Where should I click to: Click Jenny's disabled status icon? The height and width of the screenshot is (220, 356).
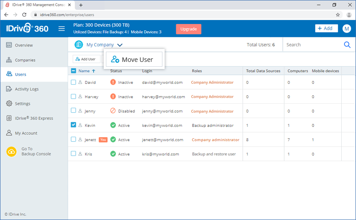point(113,111)
